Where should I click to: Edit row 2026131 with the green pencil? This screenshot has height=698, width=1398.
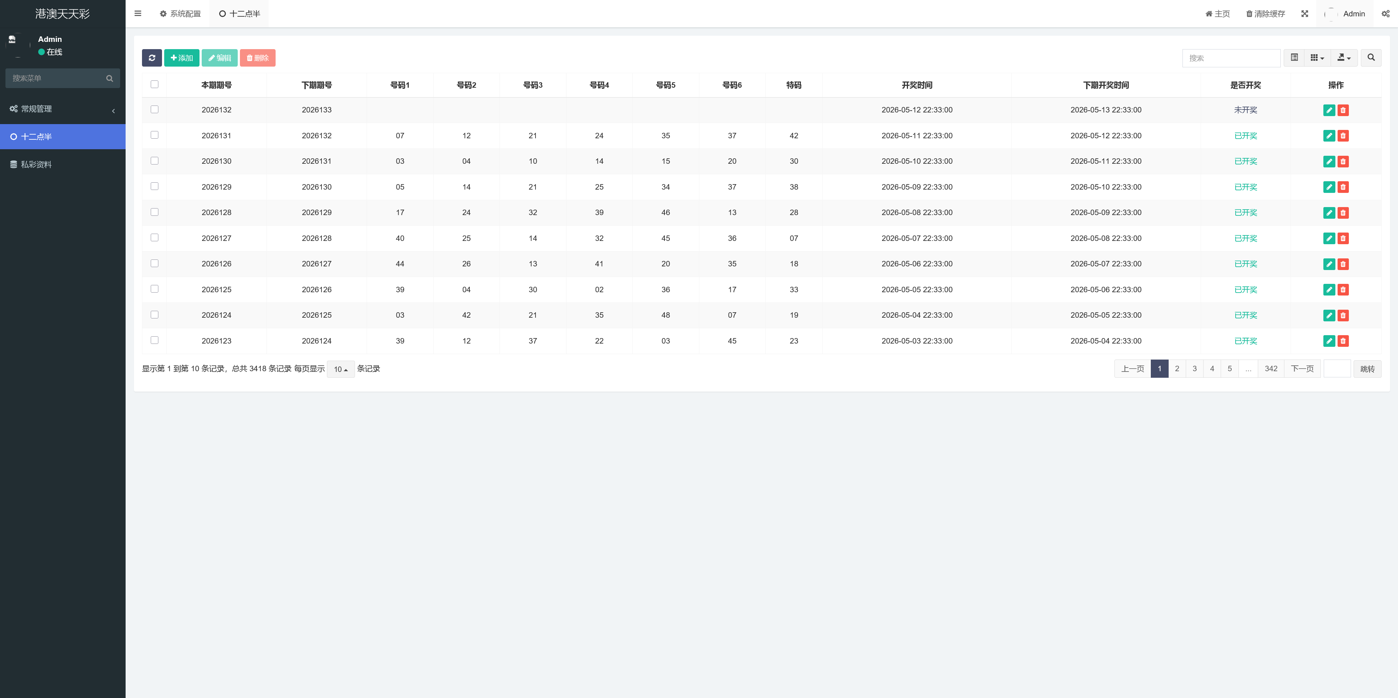point(1329,136)
